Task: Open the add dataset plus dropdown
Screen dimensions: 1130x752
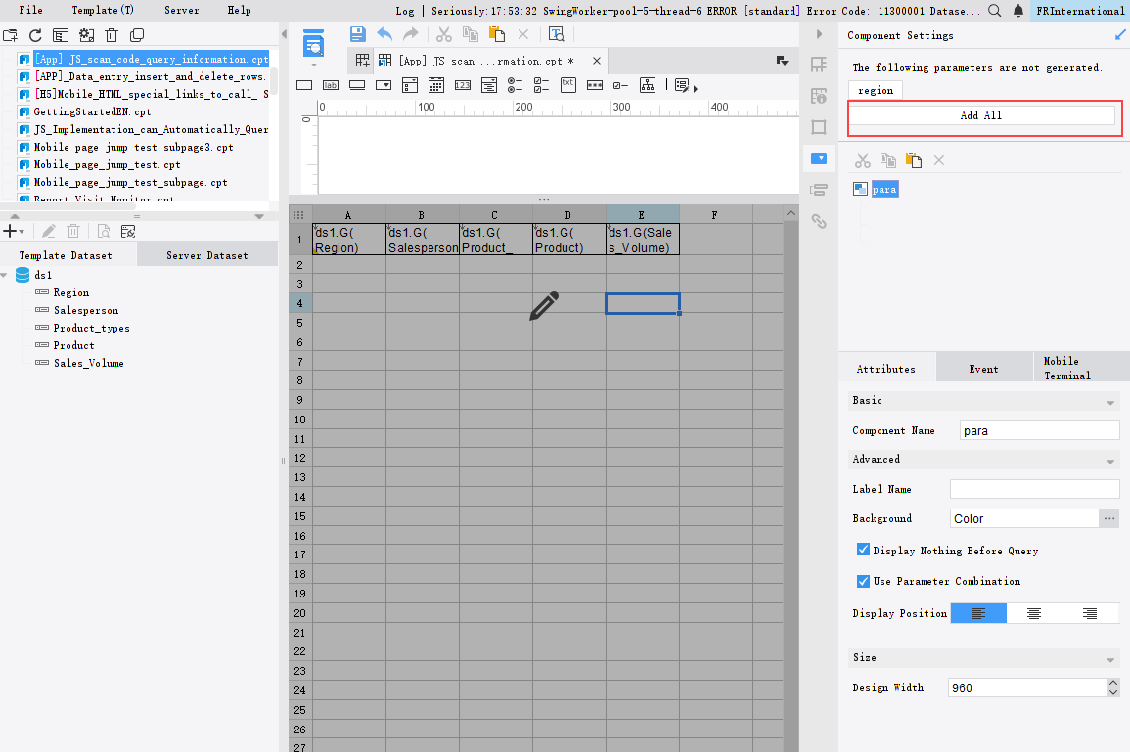Action: pyautogui.click(x=13, y=231)
